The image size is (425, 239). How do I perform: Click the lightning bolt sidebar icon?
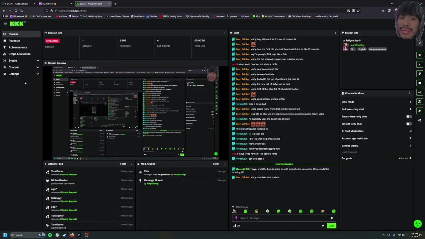tap(420, 64)
